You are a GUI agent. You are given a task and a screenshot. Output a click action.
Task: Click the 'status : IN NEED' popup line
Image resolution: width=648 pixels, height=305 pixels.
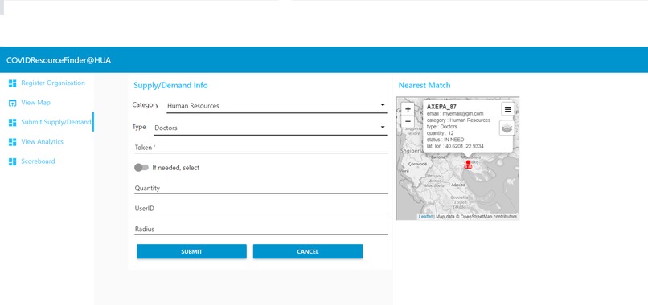[x=446, y=140]
